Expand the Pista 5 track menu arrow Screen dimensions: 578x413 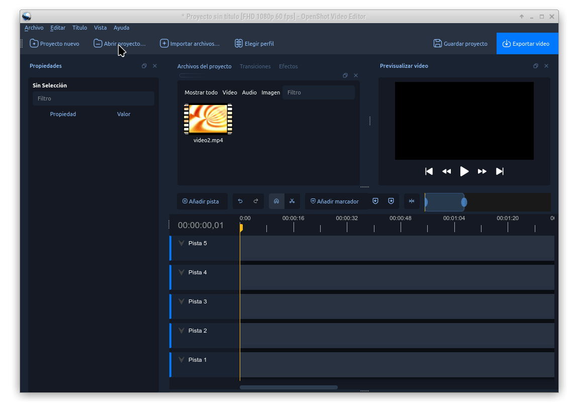pyautogui.click(x=181, y=244)
